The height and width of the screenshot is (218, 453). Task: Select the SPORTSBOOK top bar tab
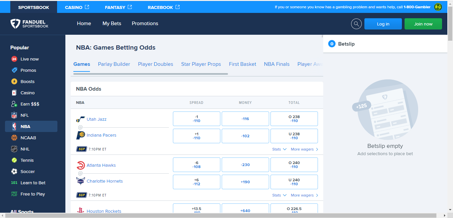[34, 7]
